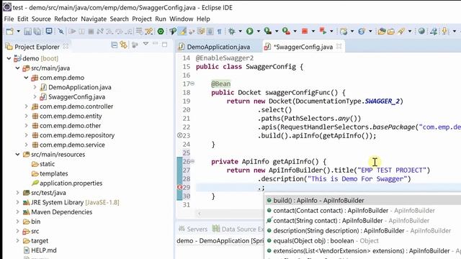461x259 pixels.
Task: Toggle Show Whitespace Characters pilcrow icon
Action: tap(219, 31)
